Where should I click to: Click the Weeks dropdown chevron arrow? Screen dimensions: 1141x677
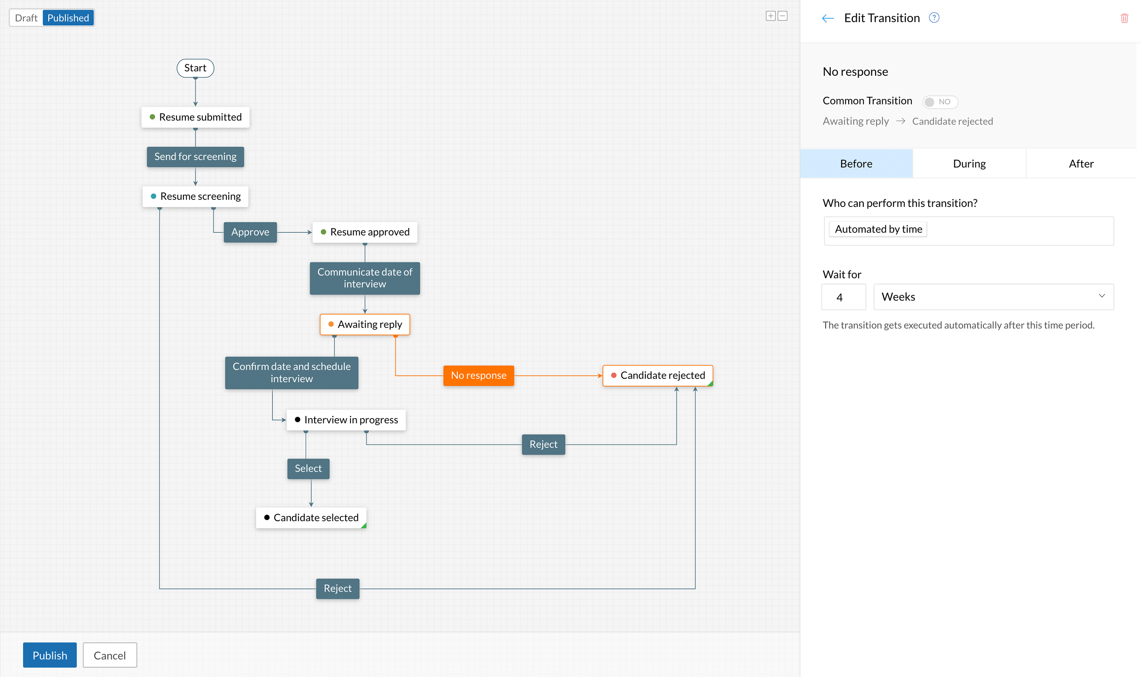(1101, 296)
